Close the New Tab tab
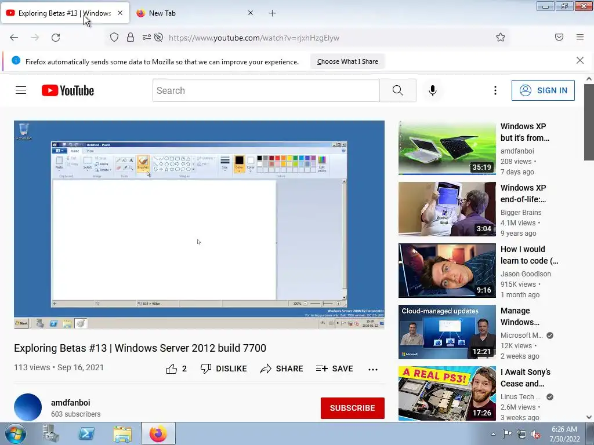The image size is (594, 445). pos(251,13)
